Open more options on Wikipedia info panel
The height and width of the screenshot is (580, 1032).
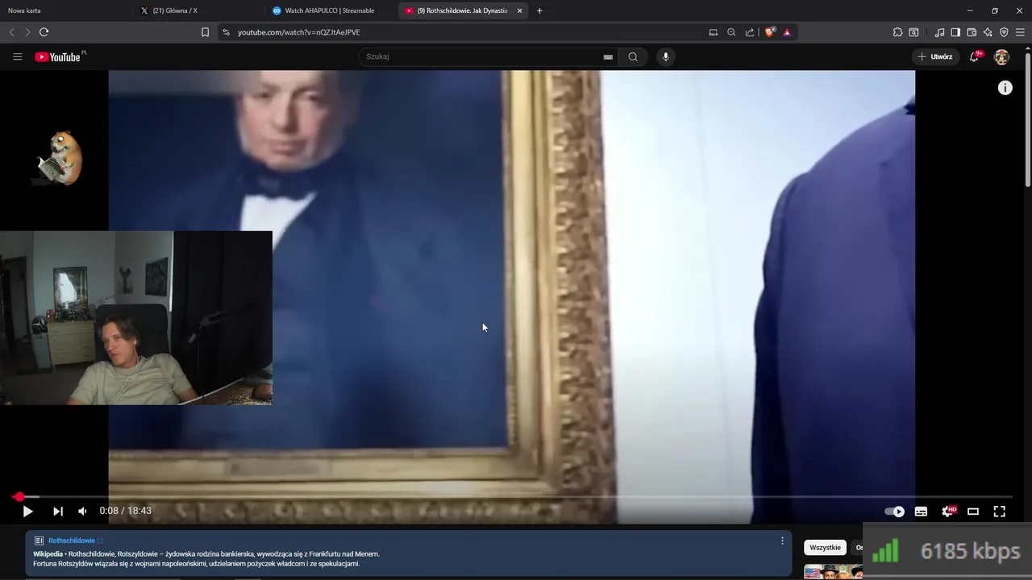(782, 541)
